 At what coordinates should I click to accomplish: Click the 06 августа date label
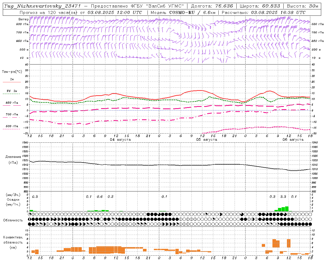pyautogui.click(x=293, y=140)
